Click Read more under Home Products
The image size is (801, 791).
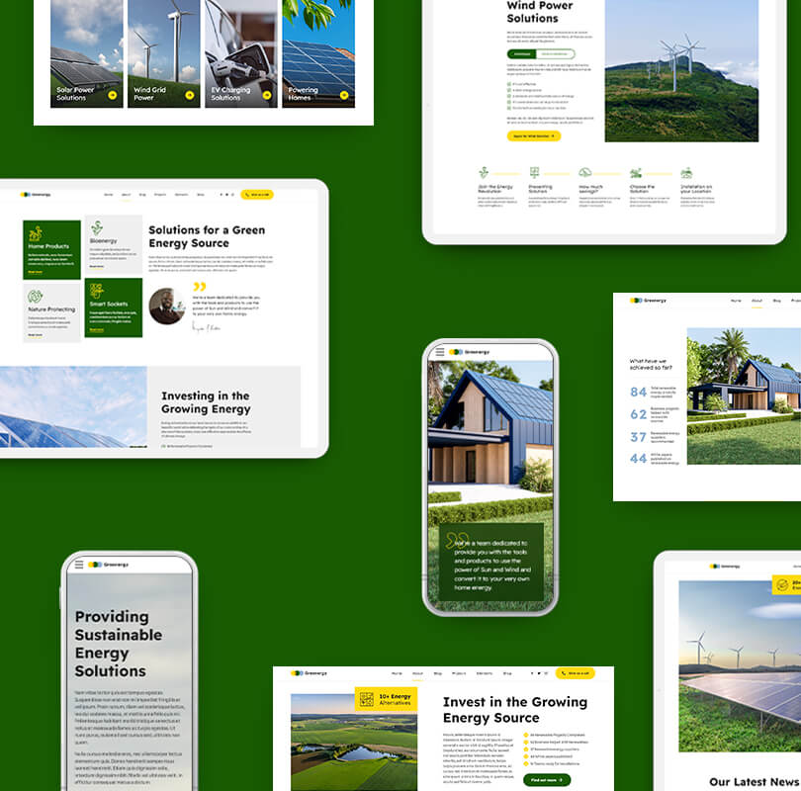pyautogui.click(x=36, y=272)
